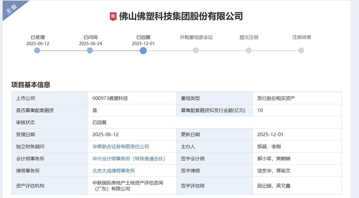
Task: Click the 重组类型 label cell
Action: 214,98
